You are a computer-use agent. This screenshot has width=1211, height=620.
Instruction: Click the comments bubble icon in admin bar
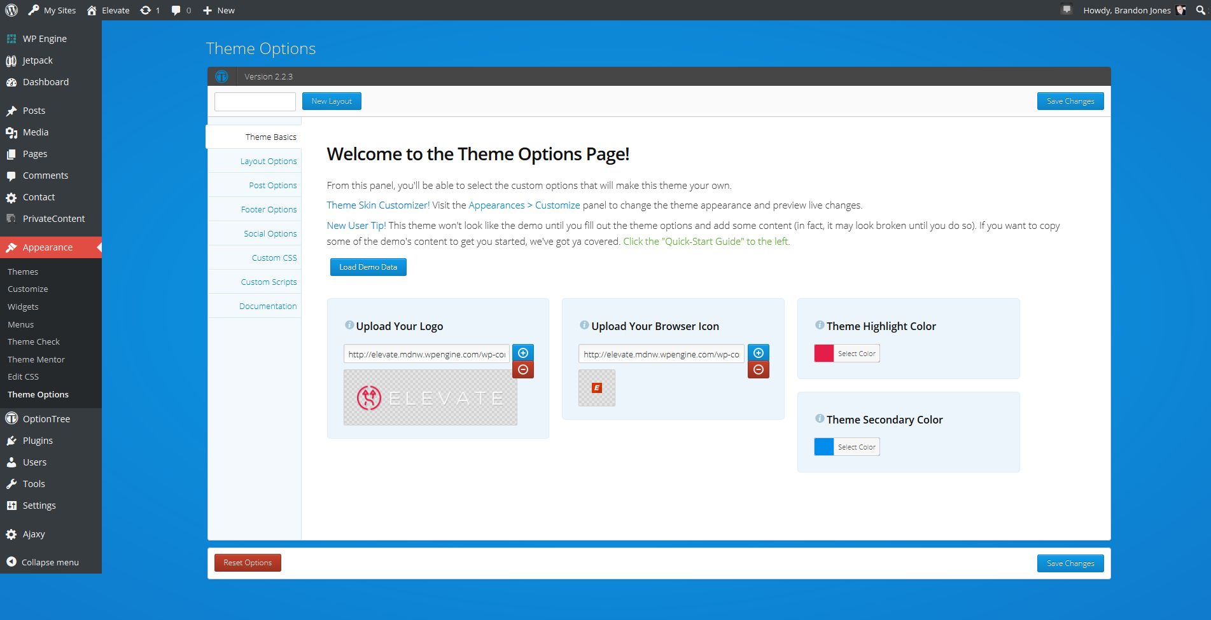coord(176,10)
